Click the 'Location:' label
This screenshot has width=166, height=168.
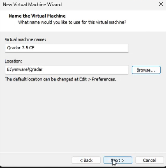click(x=14, y=61)
